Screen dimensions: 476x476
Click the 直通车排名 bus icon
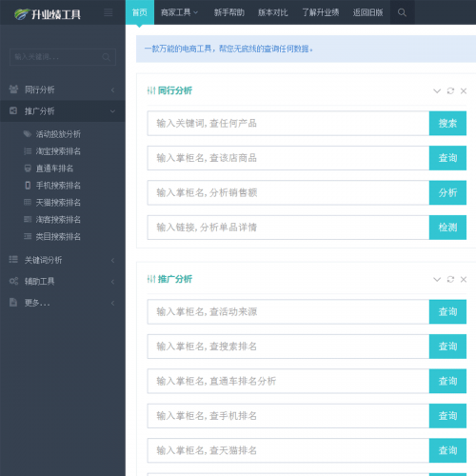click(x=28, y=169)
